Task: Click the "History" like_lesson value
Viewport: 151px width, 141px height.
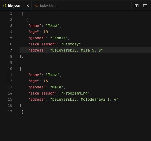Action: click(71, 44)
